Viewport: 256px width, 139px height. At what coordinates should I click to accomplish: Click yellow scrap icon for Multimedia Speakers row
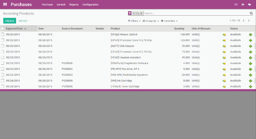pyautogui.click(x=224, y=75)
